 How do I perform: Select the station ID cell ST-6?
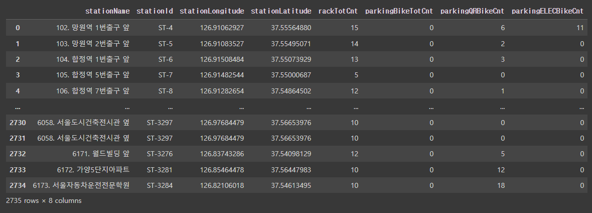[x=166, y=59]
